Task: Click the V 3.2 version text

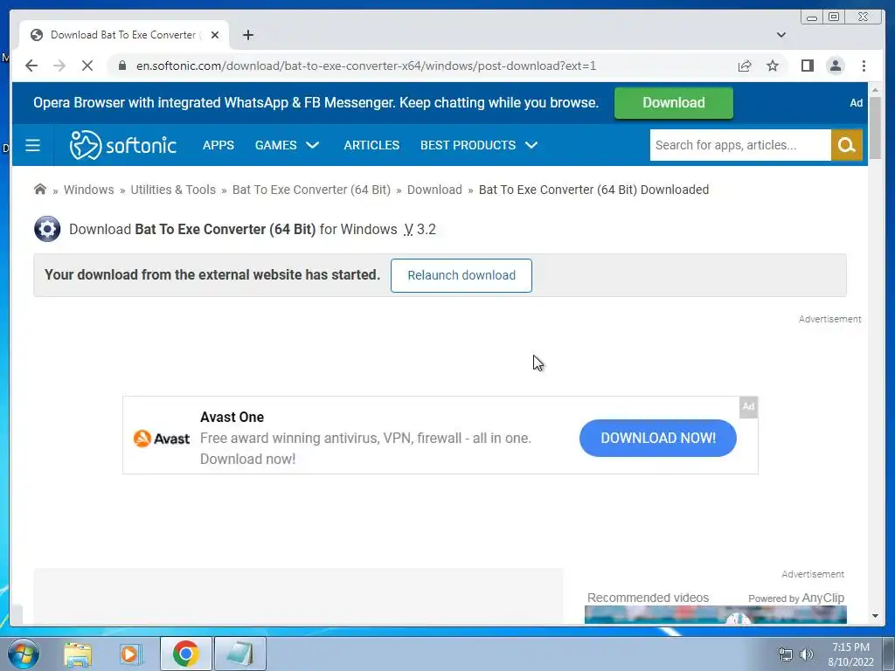Action: point(420,230)
